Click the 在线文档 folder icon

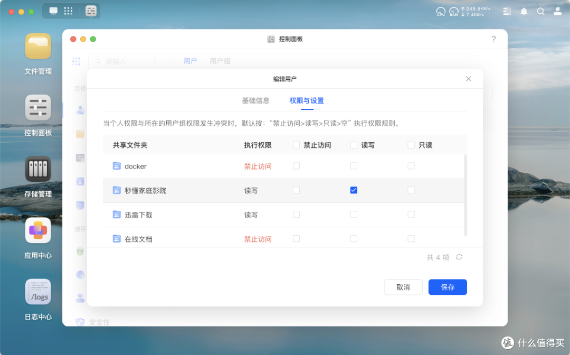click(x=117, y=239)
